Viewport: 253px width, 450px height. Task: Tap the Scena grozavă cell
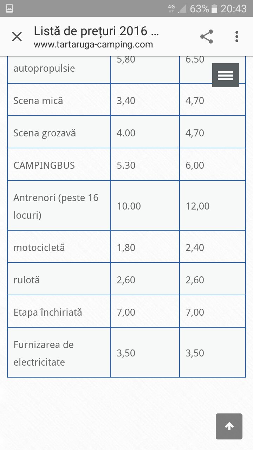(59, 132)
